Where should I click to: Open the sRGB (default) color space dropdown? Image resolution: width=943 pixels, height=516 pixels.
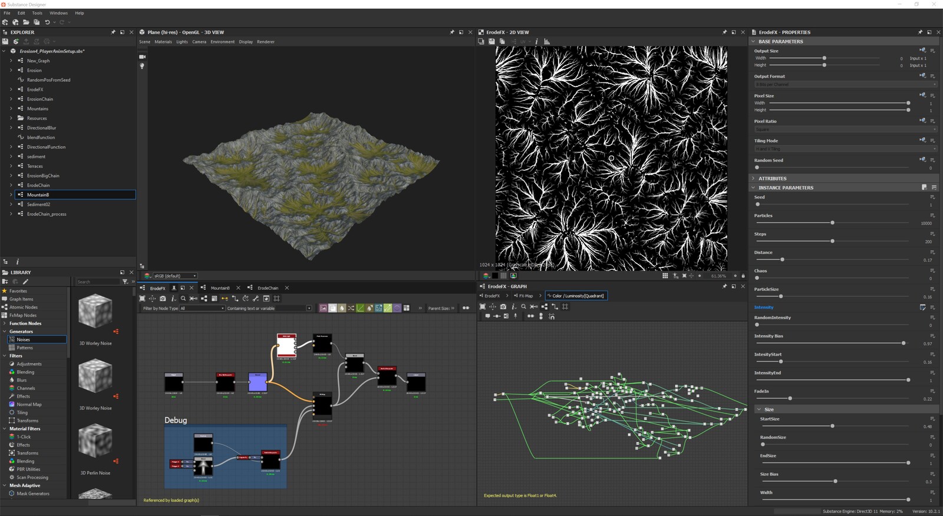tap(175, 276)
